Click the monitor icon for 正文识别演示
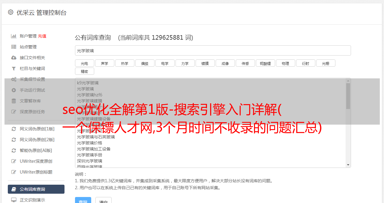 (x=14, y=200)
